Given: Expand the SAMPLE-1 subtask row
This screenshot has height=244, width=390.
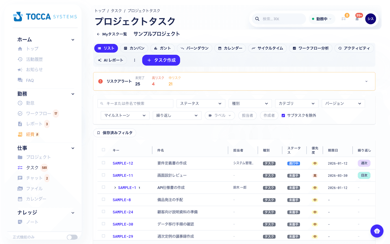Looking at the screenshot, I should (115, 188).
